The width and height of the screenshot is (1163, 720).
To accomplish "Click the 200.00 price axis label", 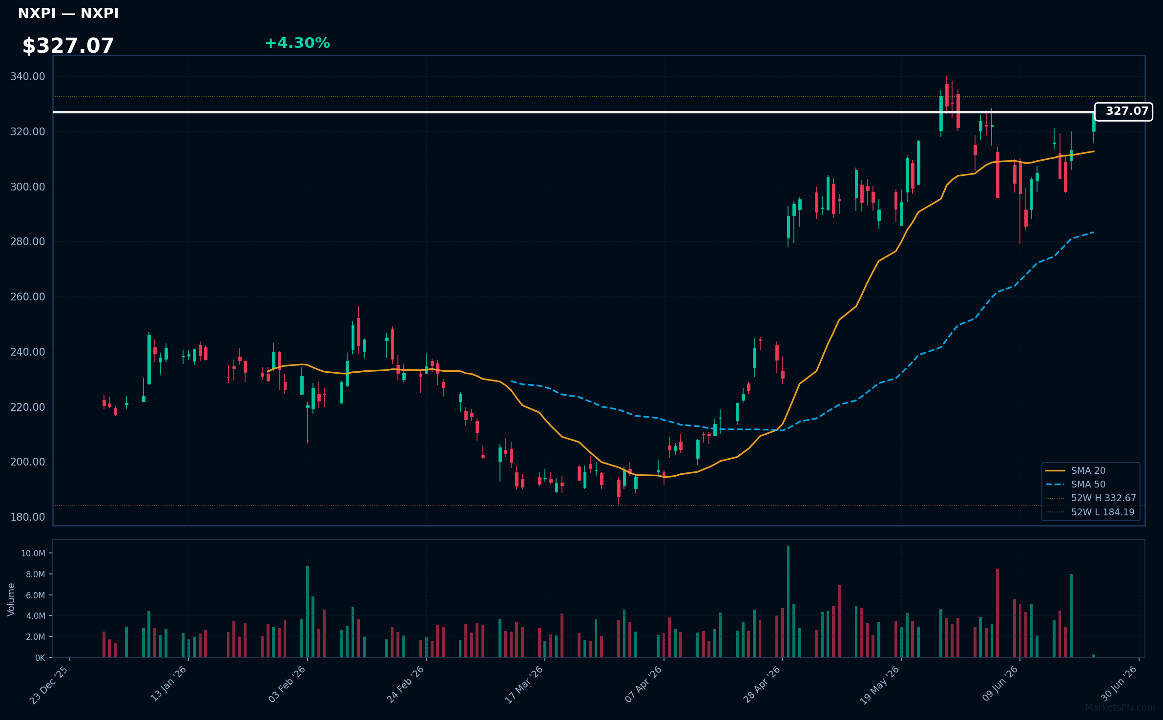I will click(x=28, y=462).
